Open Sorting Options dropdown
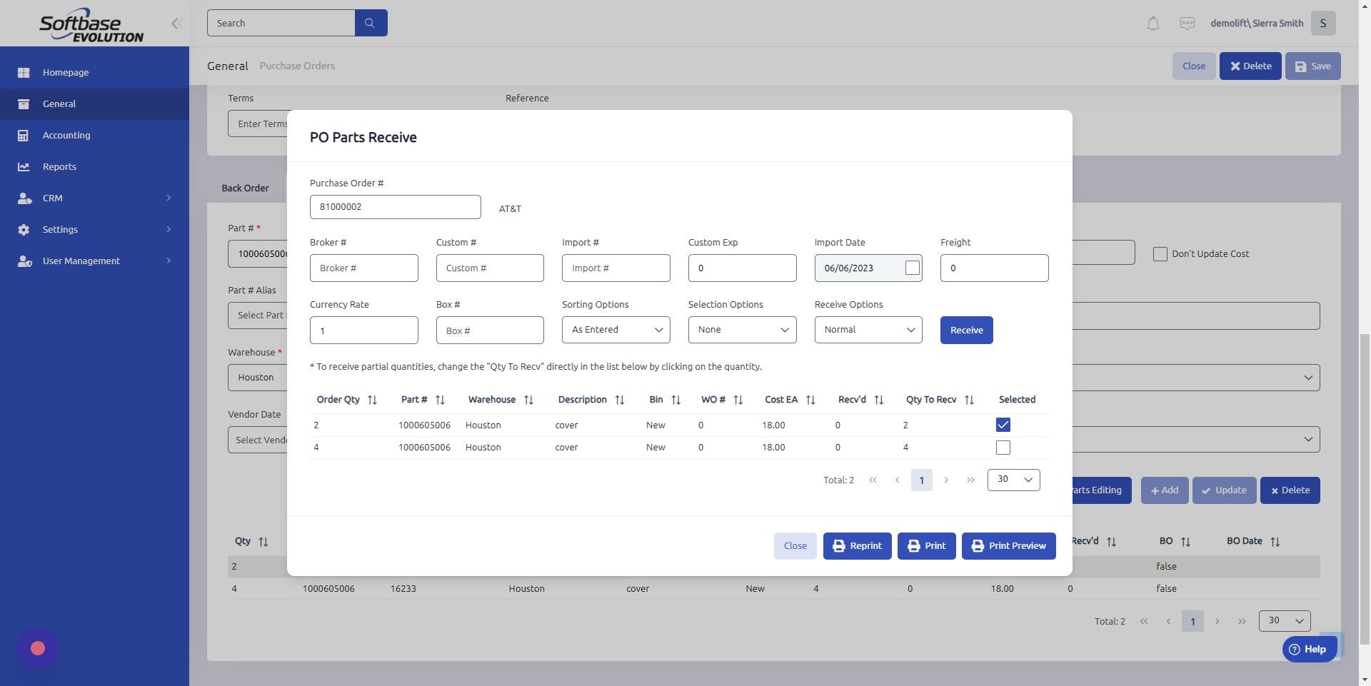The image size is (1371, 686). click(x=616, y=330)
